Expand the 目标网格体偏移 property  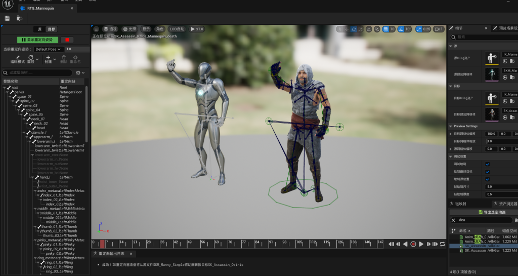point(451,134)
